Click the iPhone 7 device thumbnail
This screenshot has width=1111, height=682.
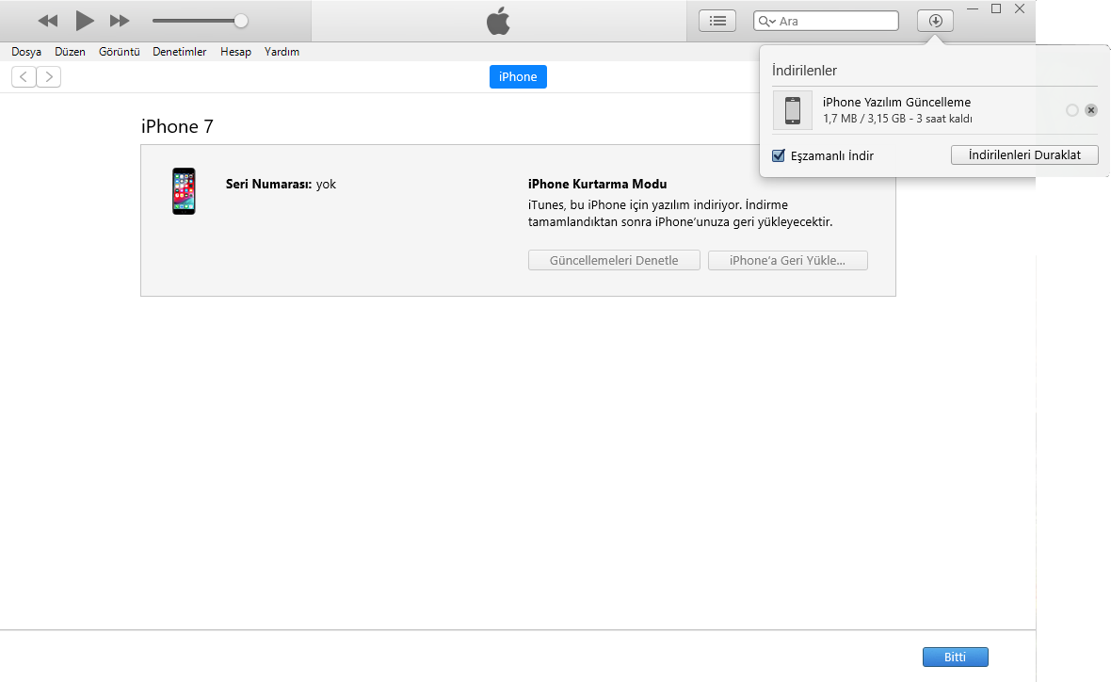click(x=184, y=190)
